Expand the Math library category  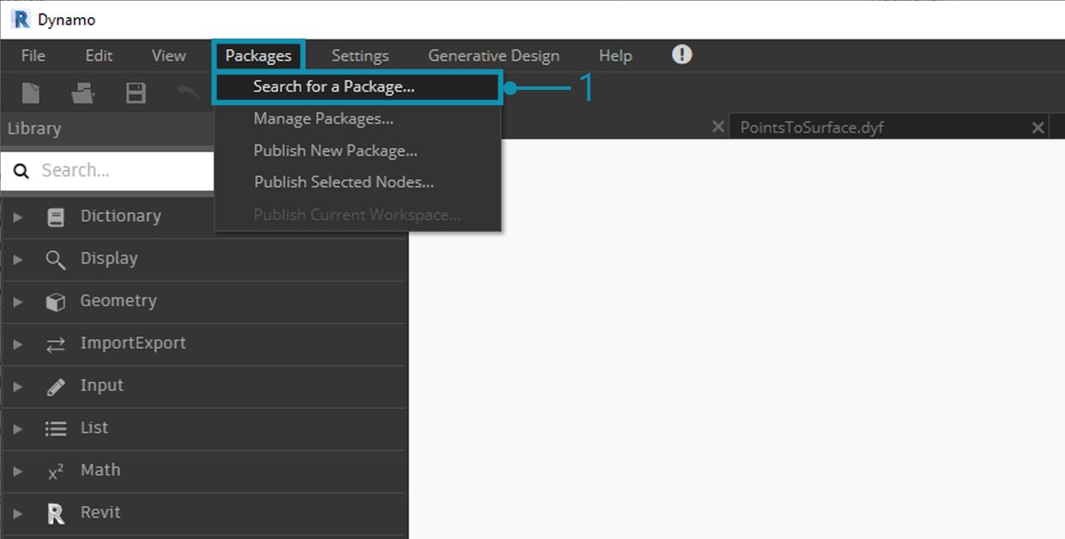tap(18, 471)
